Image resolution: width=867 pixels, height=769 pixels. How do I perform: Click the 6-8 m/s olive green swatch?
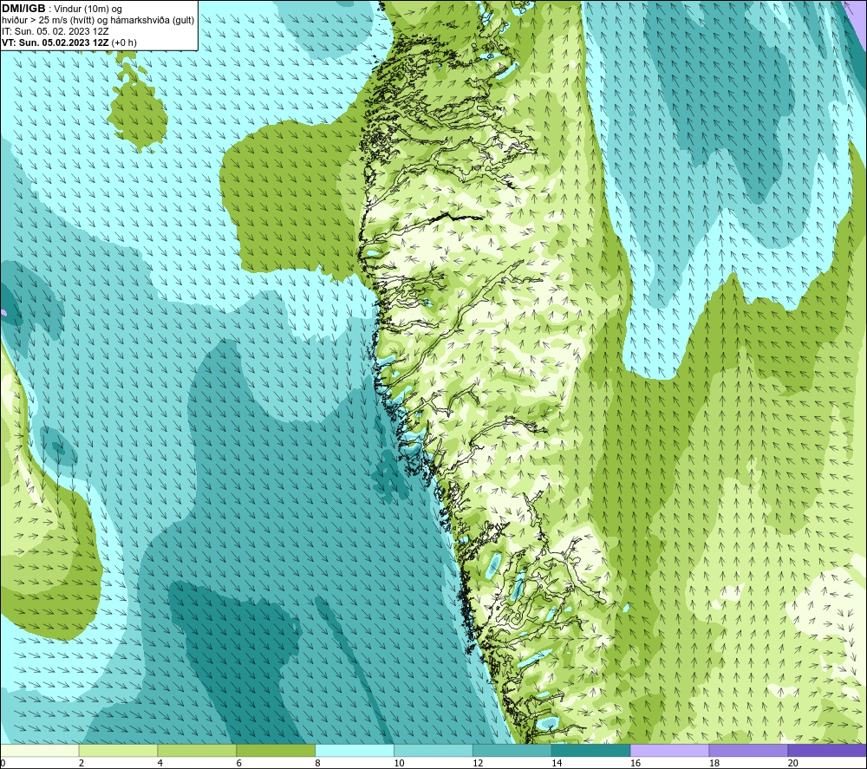point(276,750)
